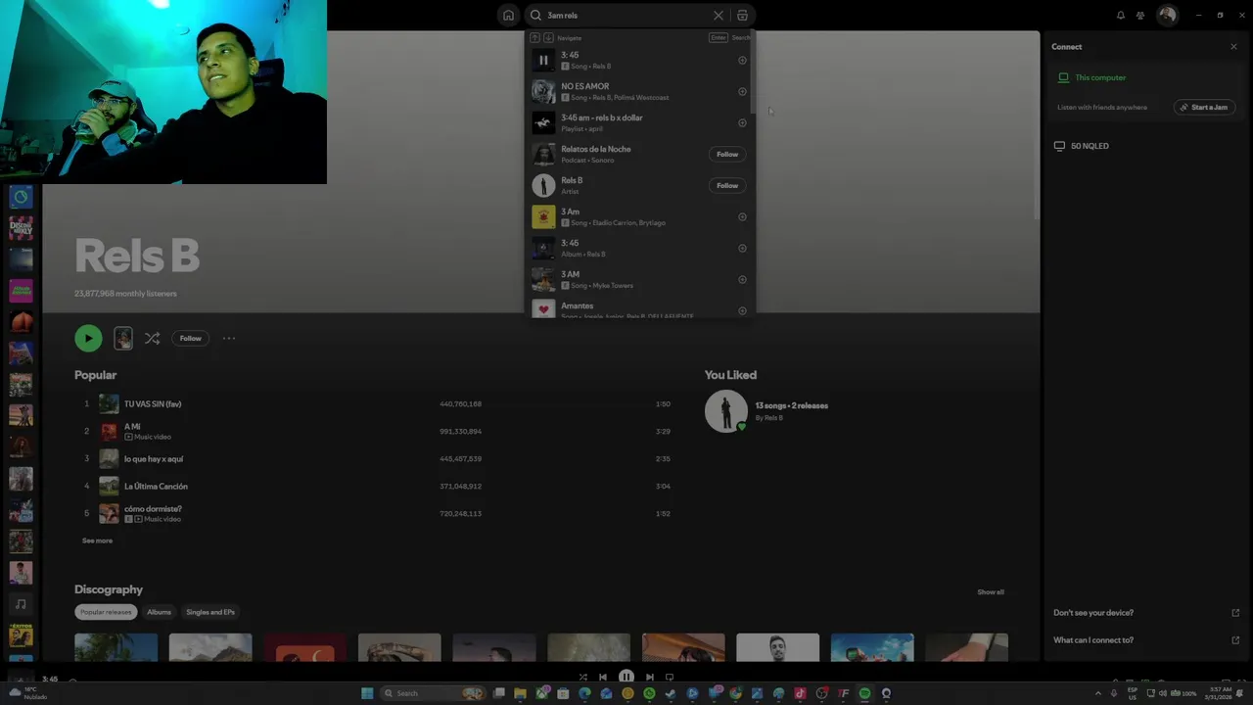Open the artist pick thumbnail beside play
The image size is (1253, 705).
123,338
